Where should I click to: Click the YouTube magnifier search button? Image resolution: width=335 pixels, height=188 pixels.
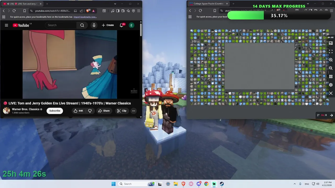click(82, 25)
